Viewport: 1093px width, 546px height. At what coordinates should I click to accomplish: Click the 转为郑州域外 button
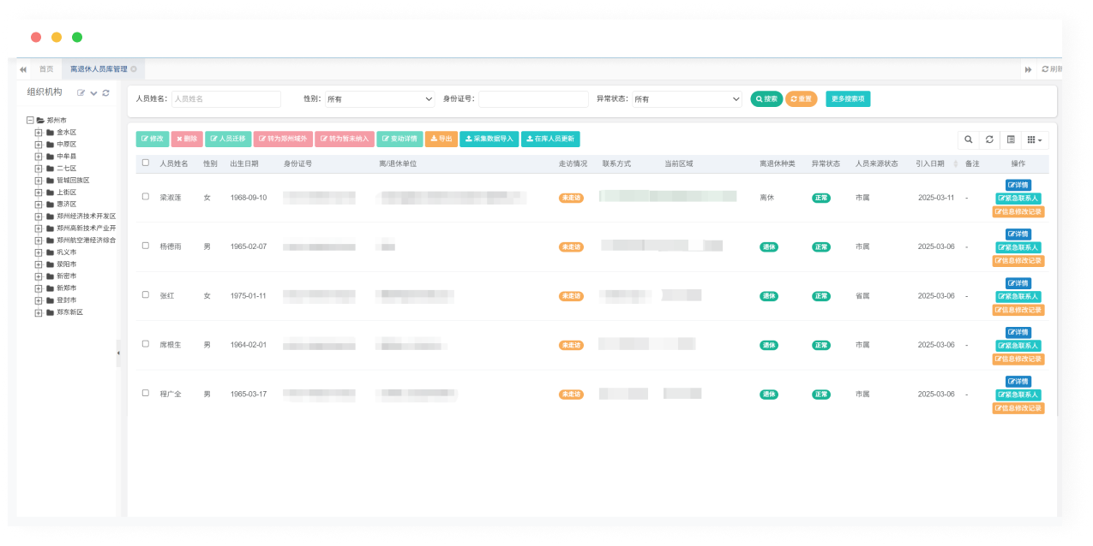tap(283, 139)
